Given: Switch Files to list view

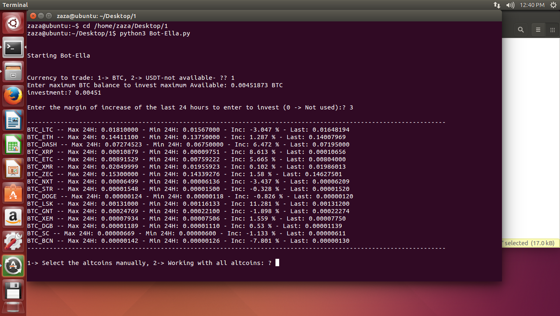Looking at the screenshot, I should click(x=538, y=30).
